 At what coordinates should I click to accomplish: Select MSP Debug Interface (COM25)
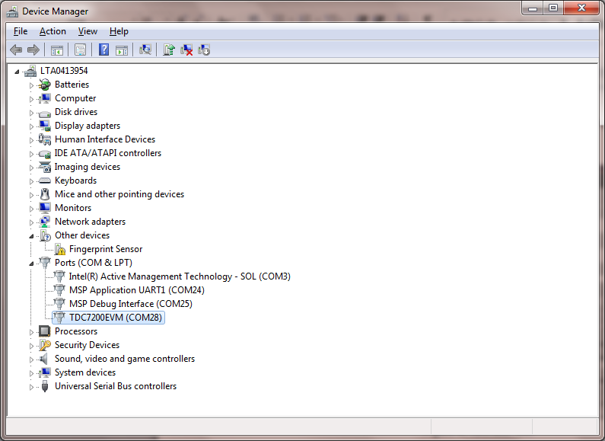click(x=130, y=304)
